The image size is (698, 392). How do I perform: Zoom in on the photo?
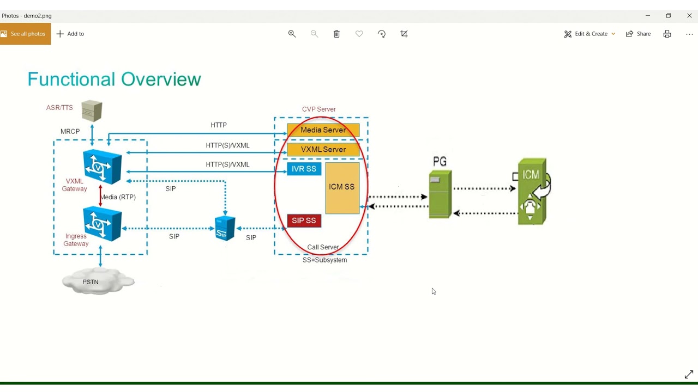[292, 34]
